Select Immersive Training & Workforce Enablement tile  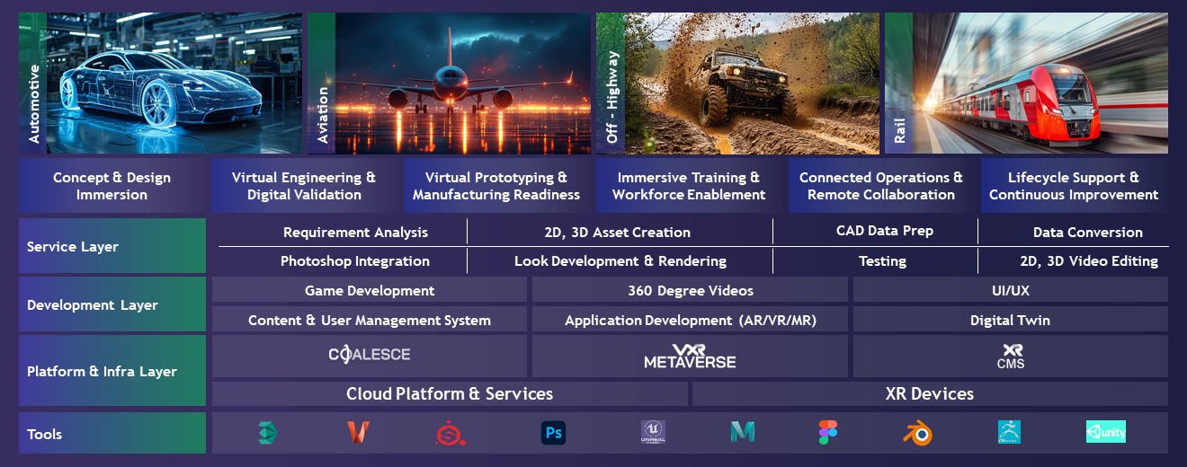point(689,186)
